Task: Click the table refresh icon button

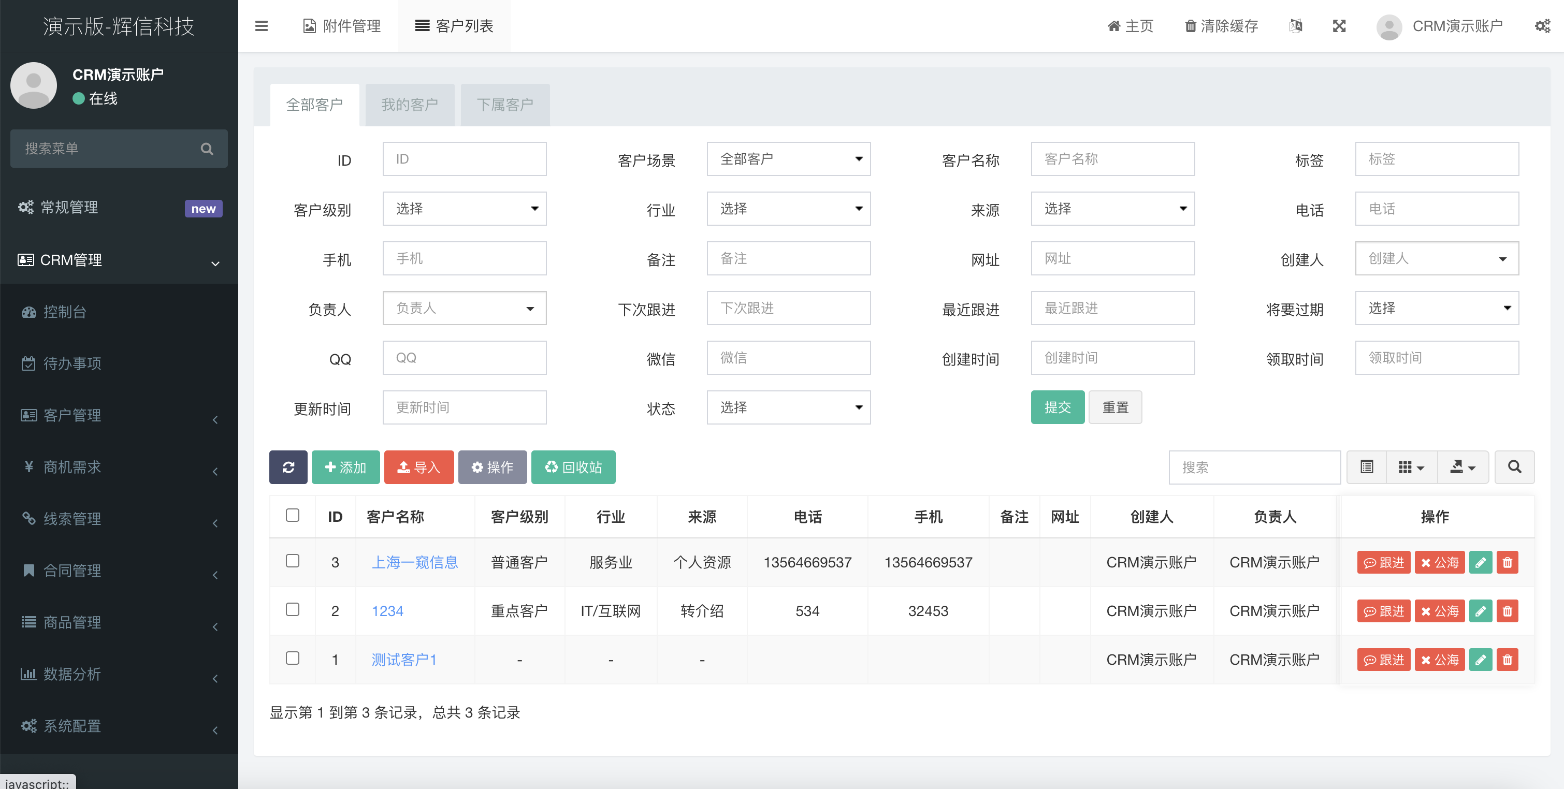Action: click(288, 467)
